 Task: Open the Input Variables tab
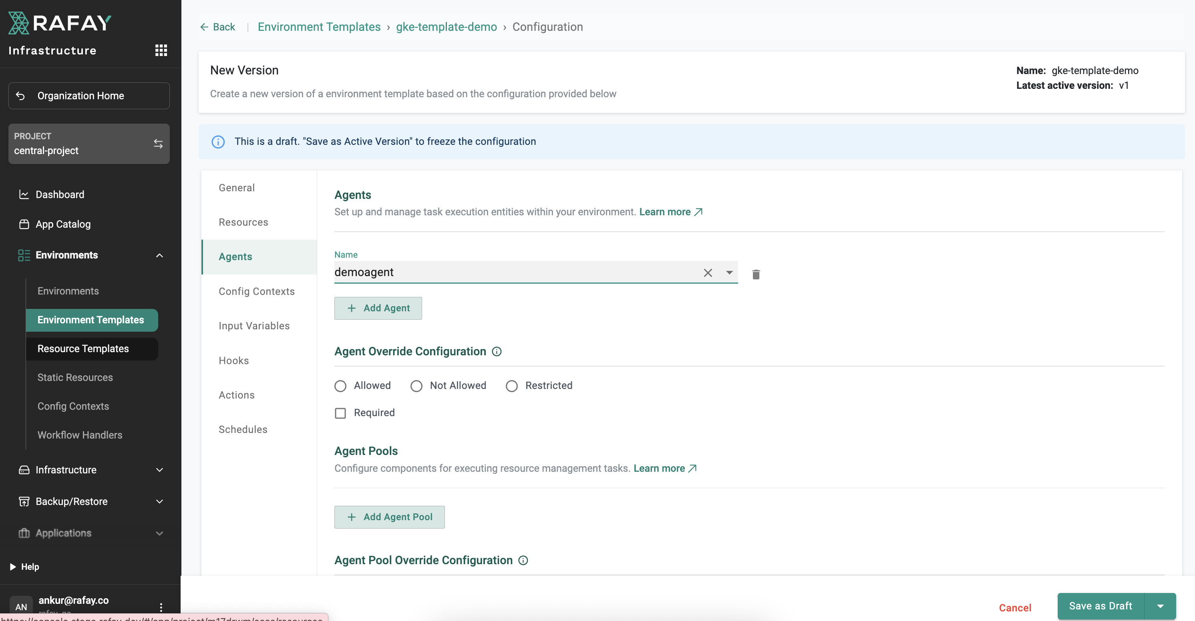coord(254,325)
